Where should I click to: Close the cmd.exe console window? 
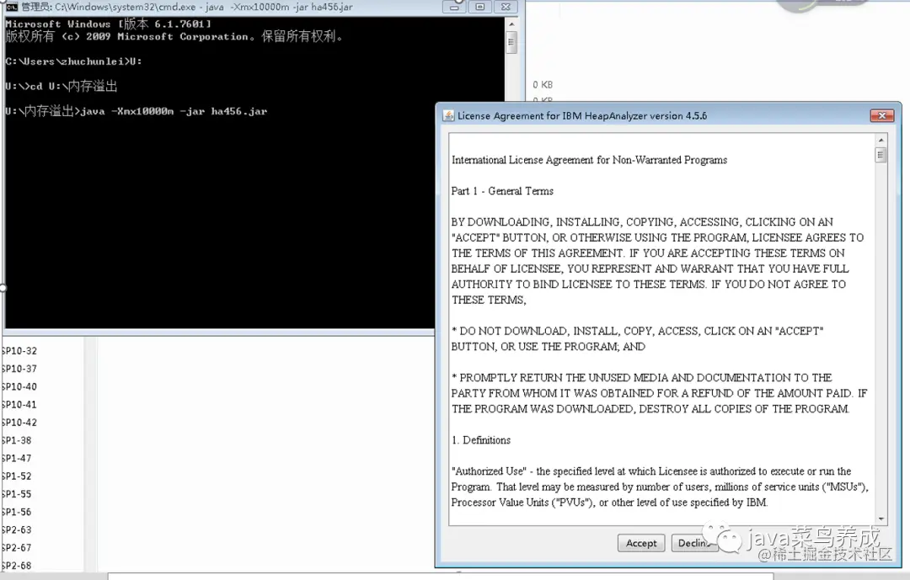[x=506, y=7]
